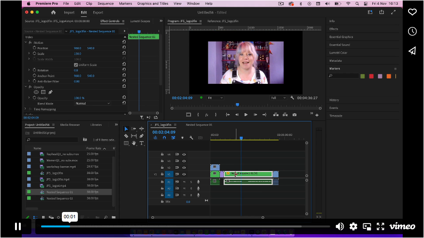This screenshot has width=424, height=238.
Task: Click the Quick Export share icon
Action: [x=381, y=12]
